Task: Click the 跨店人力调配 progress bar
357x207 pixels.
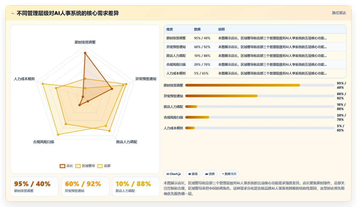Action: tap(260, 107)
